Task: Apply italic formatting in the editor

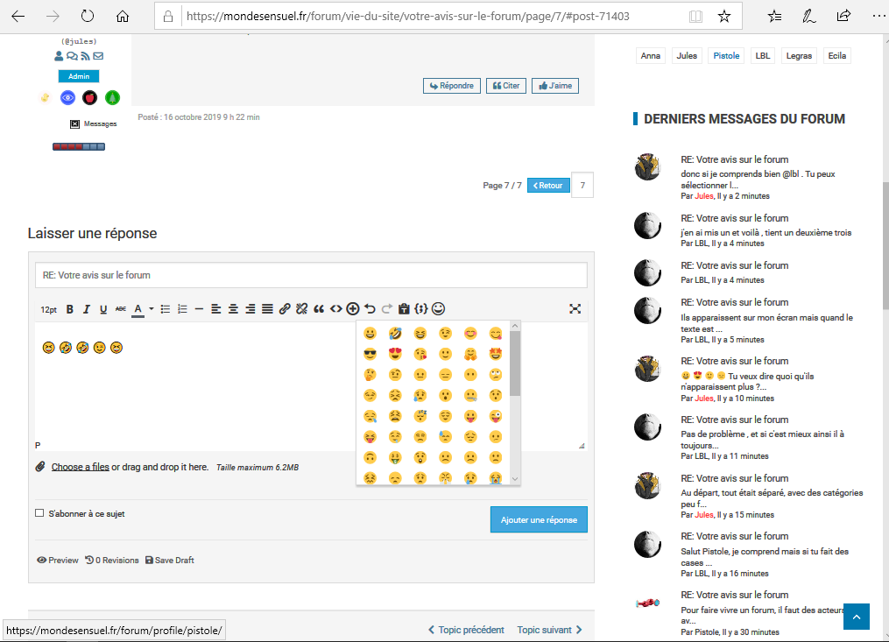Action: click(x=87, y=309)
